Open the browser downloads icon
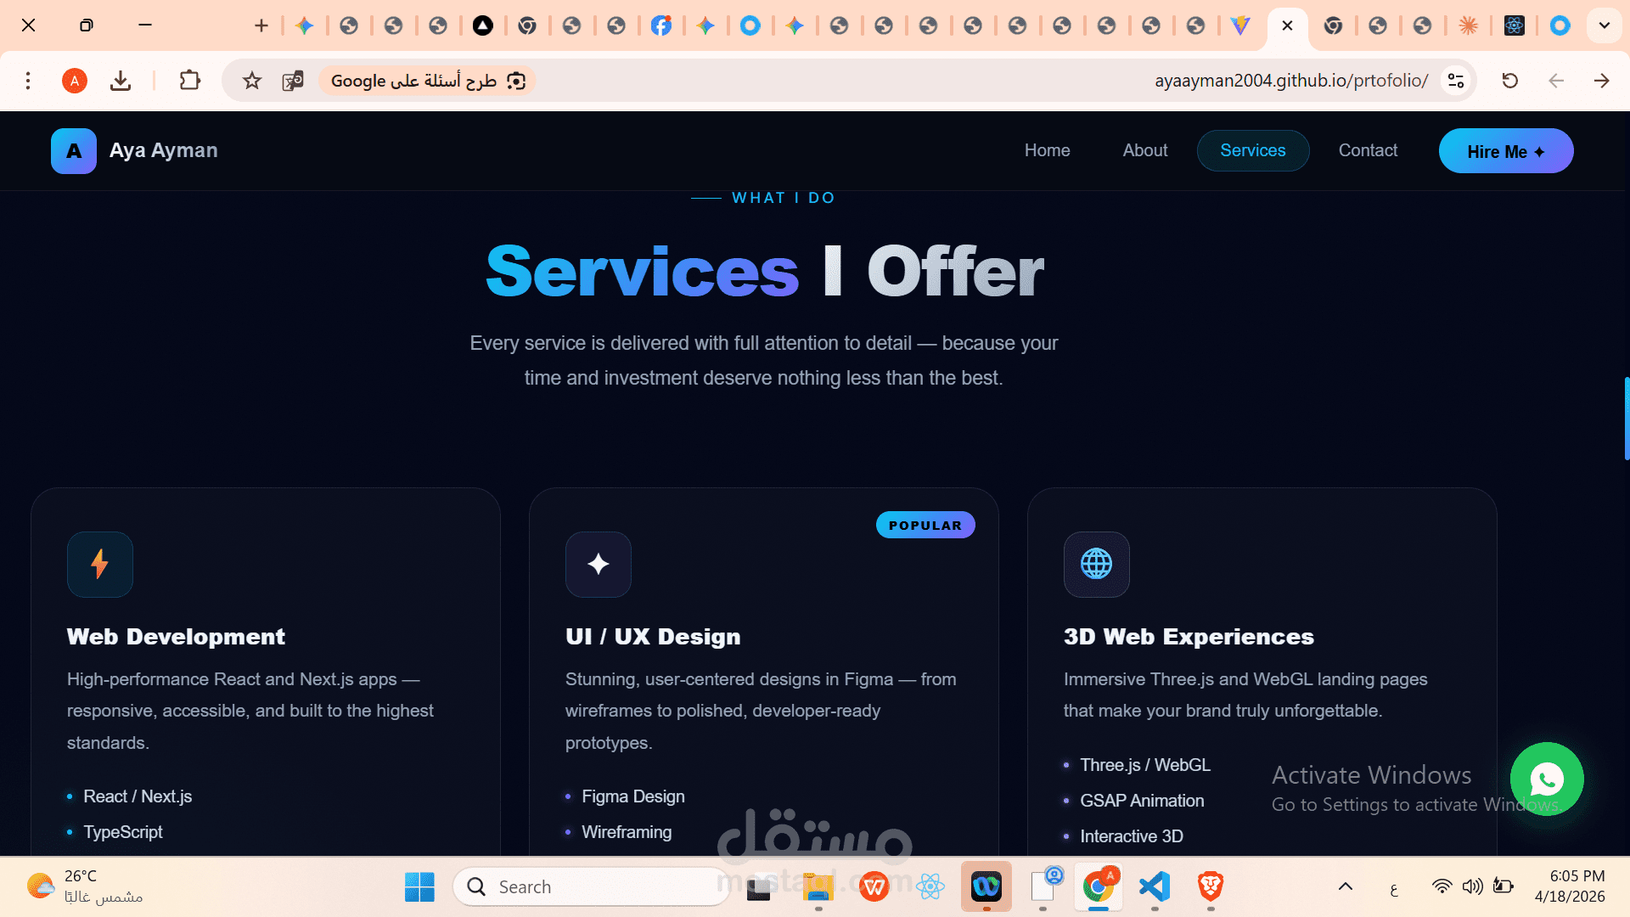The width and height of the screenshot is (1630, 917). (121, 81)
